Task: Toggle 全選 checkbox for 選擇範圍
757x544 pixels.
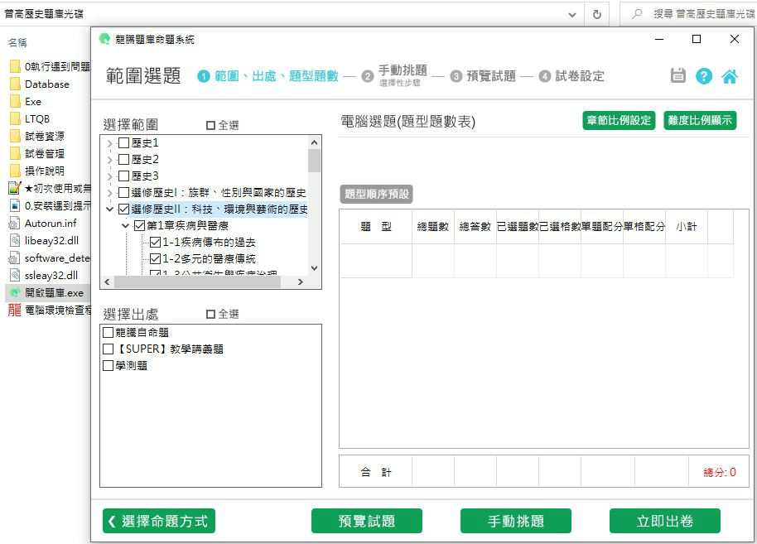Action: click(x=210, y=126)
